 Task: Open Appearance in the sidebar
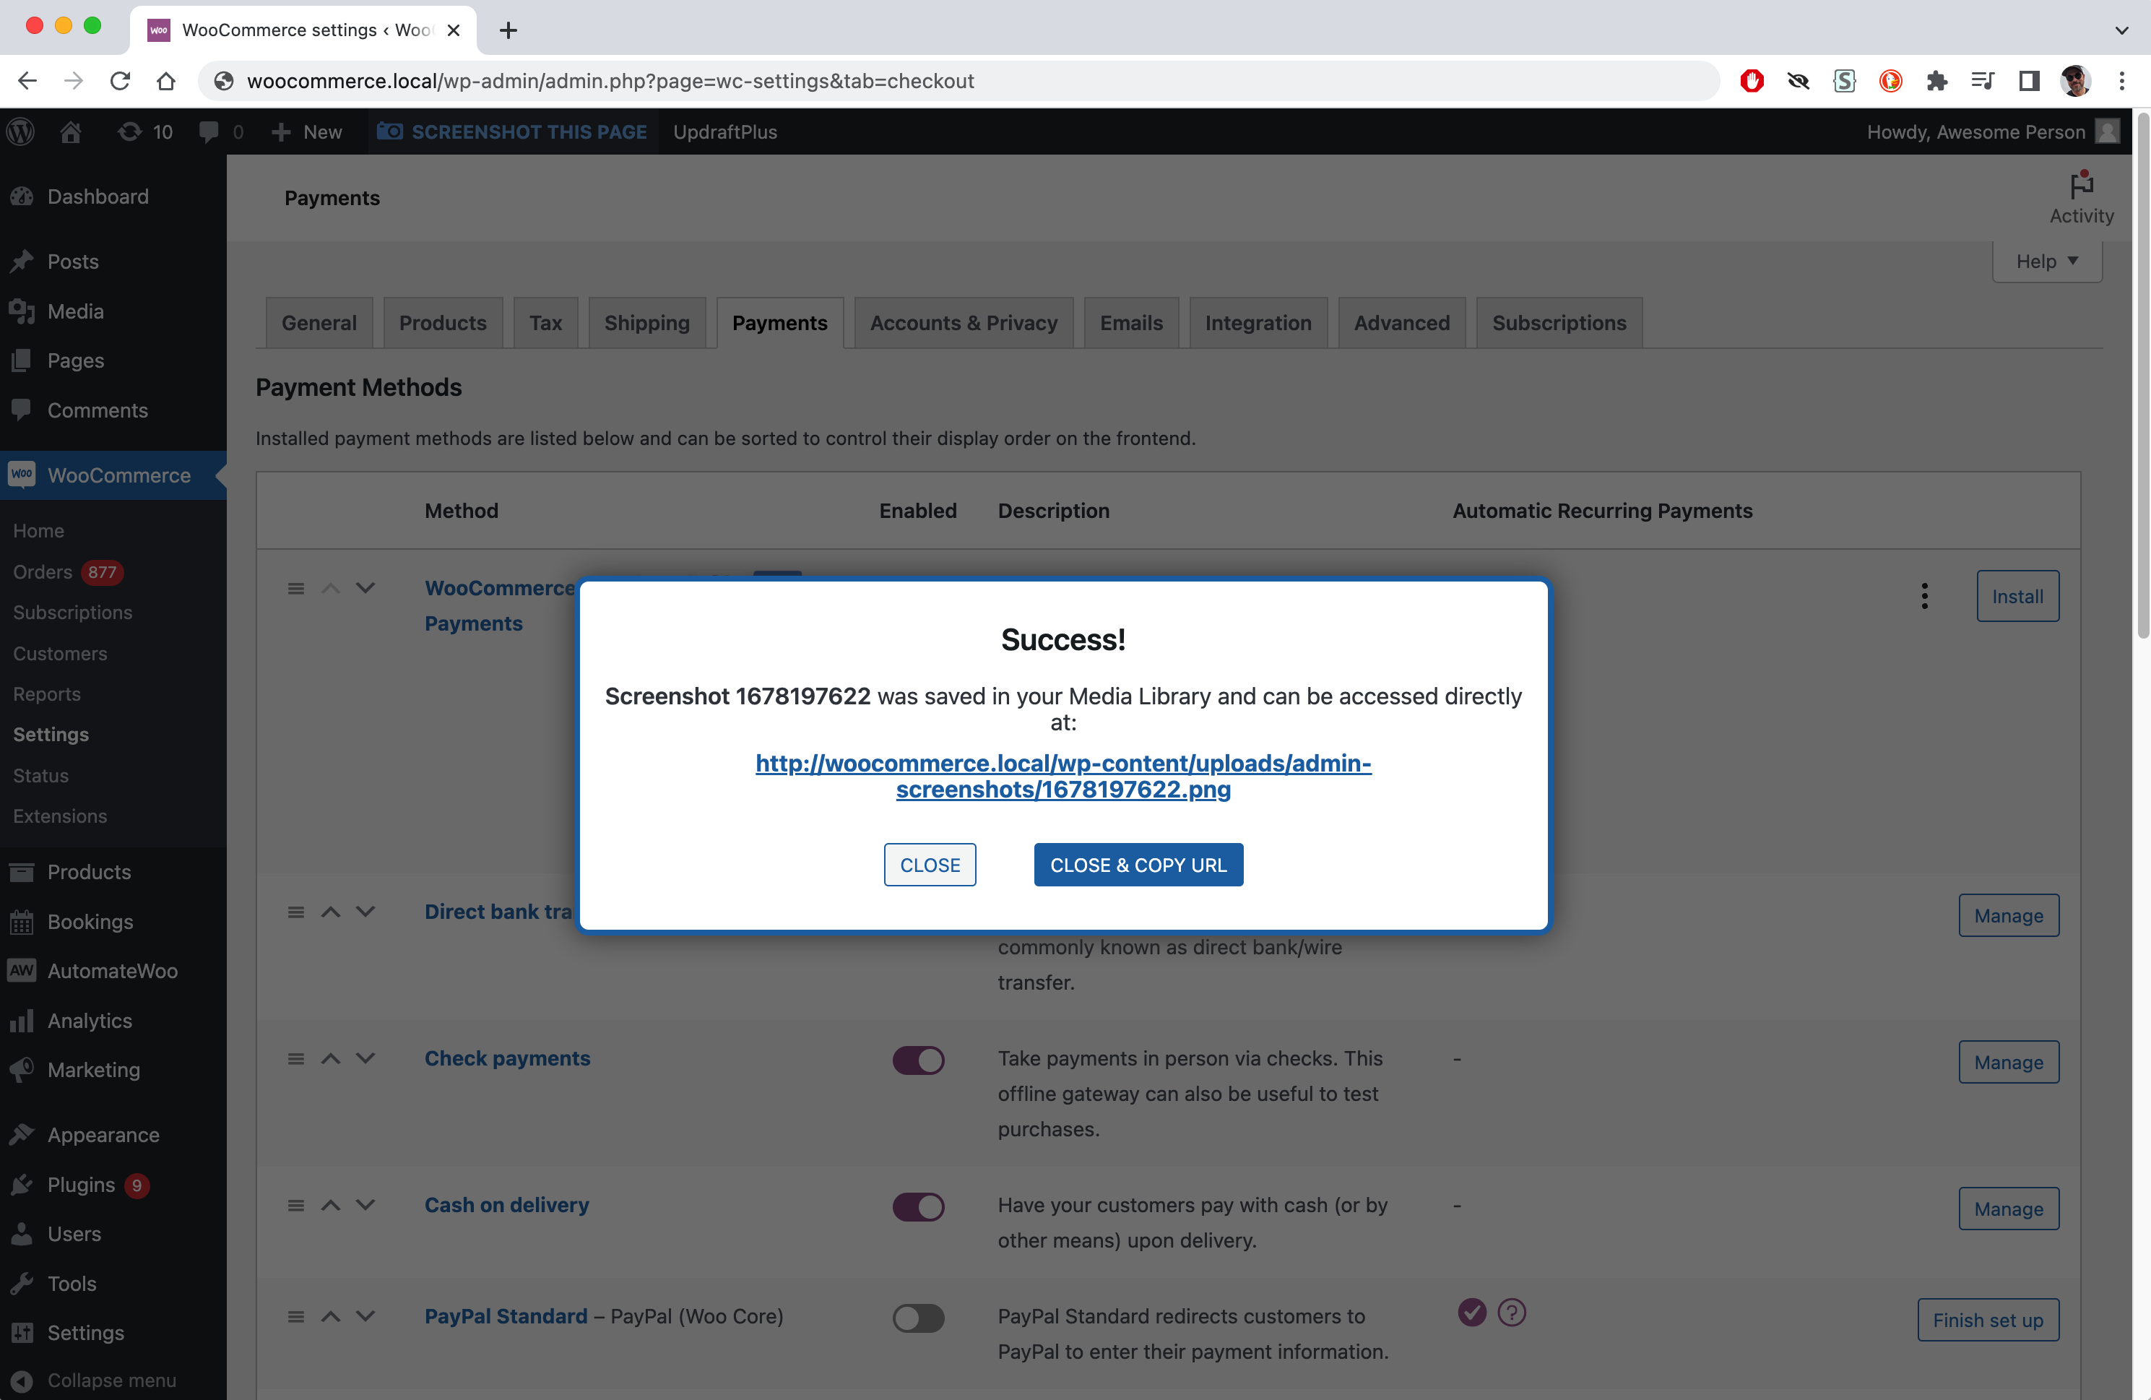coord(103,1135)
